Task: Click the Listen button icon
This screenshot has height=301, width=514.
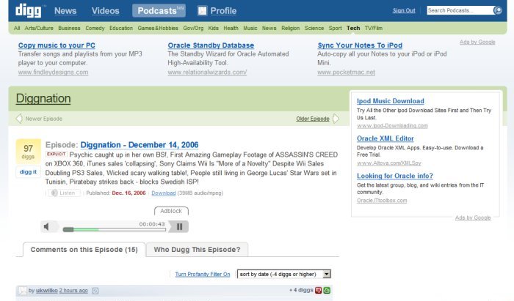Action: tap(54, 193)
